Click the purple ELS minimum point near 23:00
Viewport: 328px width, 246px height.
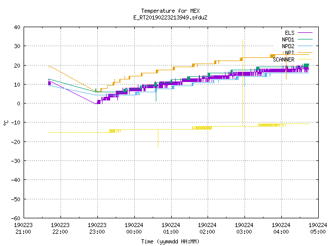[x=96, y=104]
